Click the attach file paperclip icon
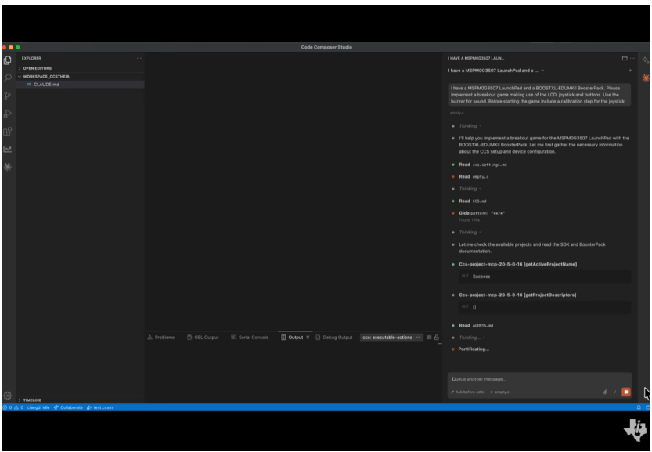The width and height of the screenshot is (652, 452). pyautogui.click(x=605, y=392)
